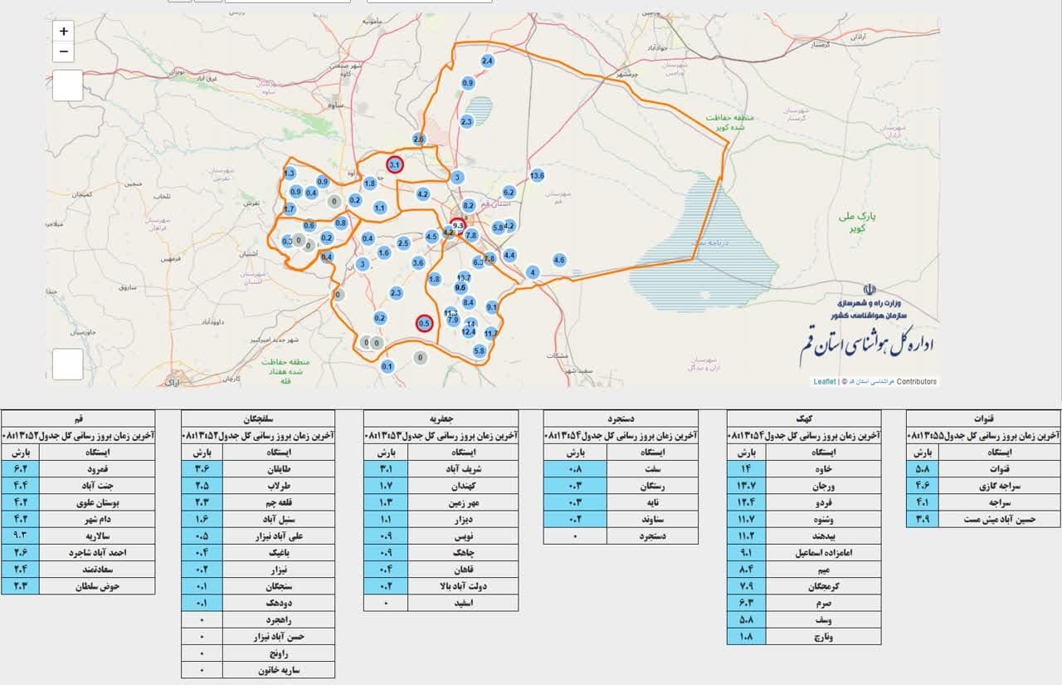Viewport: 1062px width, 685px height.
Task: Select the ساریه خاتون station row
Action: tap(258, 669)
